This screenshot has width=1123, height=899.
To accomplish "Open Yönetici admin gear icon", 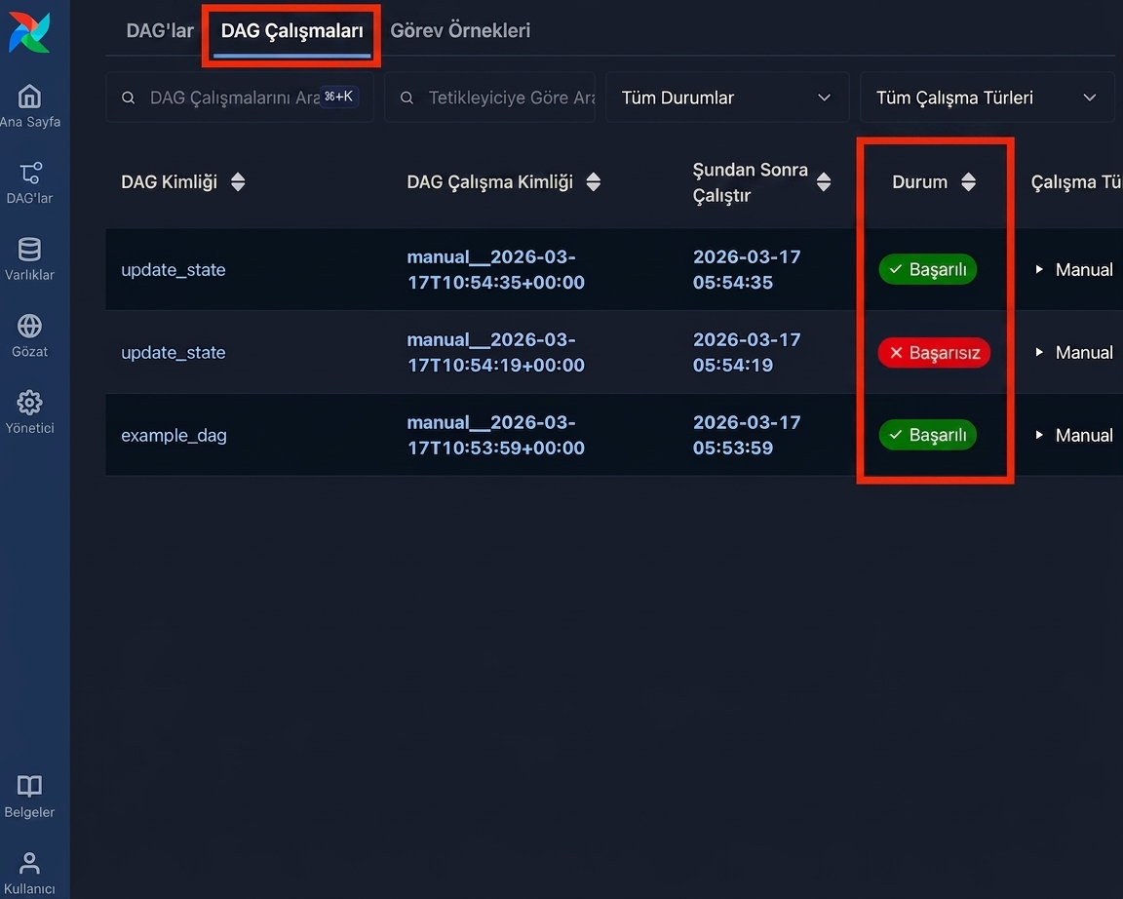I will [29, 403].
